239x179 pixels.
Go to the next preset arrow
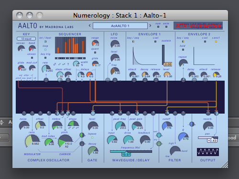150,26
